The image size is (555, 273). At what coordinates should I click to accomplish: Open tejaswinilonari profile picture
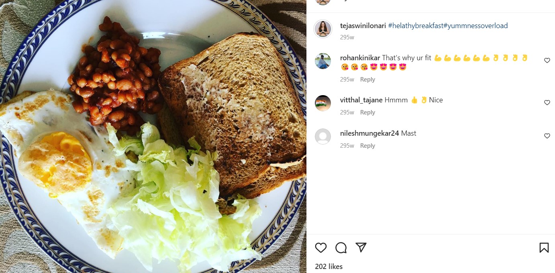[323, 28]
